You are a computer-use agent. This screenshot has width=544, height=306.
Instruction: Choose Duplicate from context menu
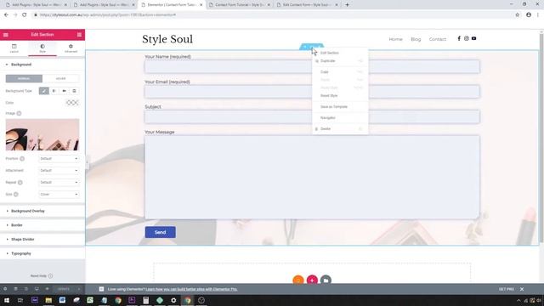tap(340, 61)
